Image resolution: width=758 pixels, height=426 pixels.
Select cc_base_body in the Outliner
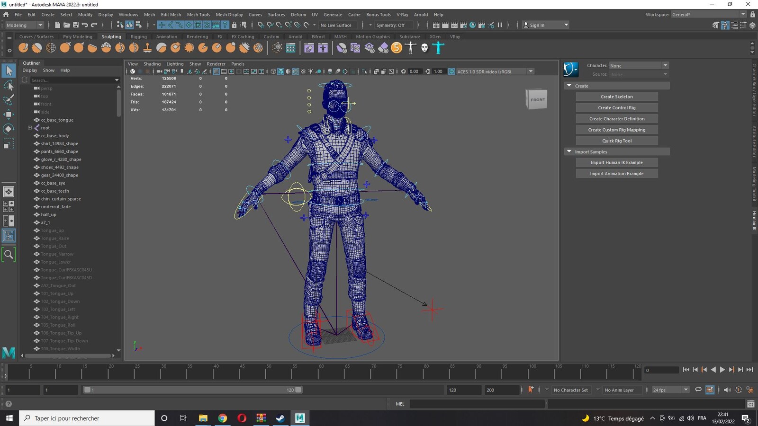tap(54, 136)
